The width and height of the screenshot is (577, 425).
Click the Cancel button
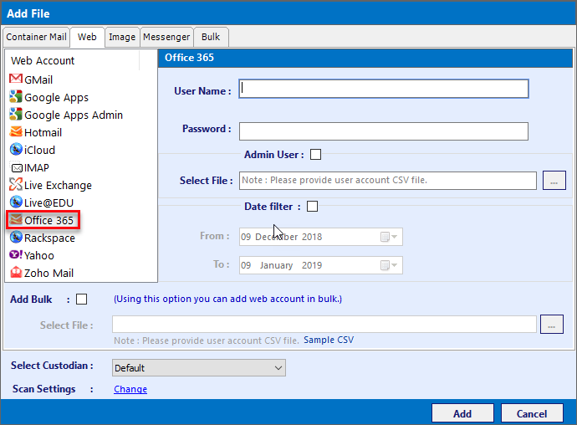(532, 413)
